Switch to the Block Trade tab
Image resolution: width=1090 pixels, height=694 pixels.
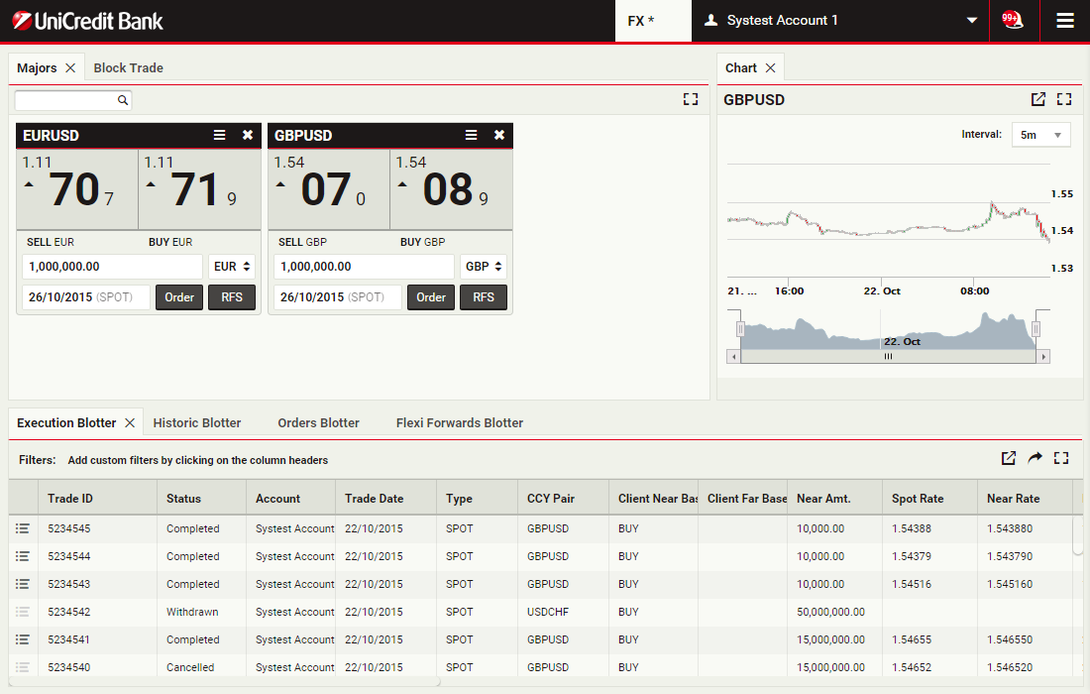click(x=128, y=68)
